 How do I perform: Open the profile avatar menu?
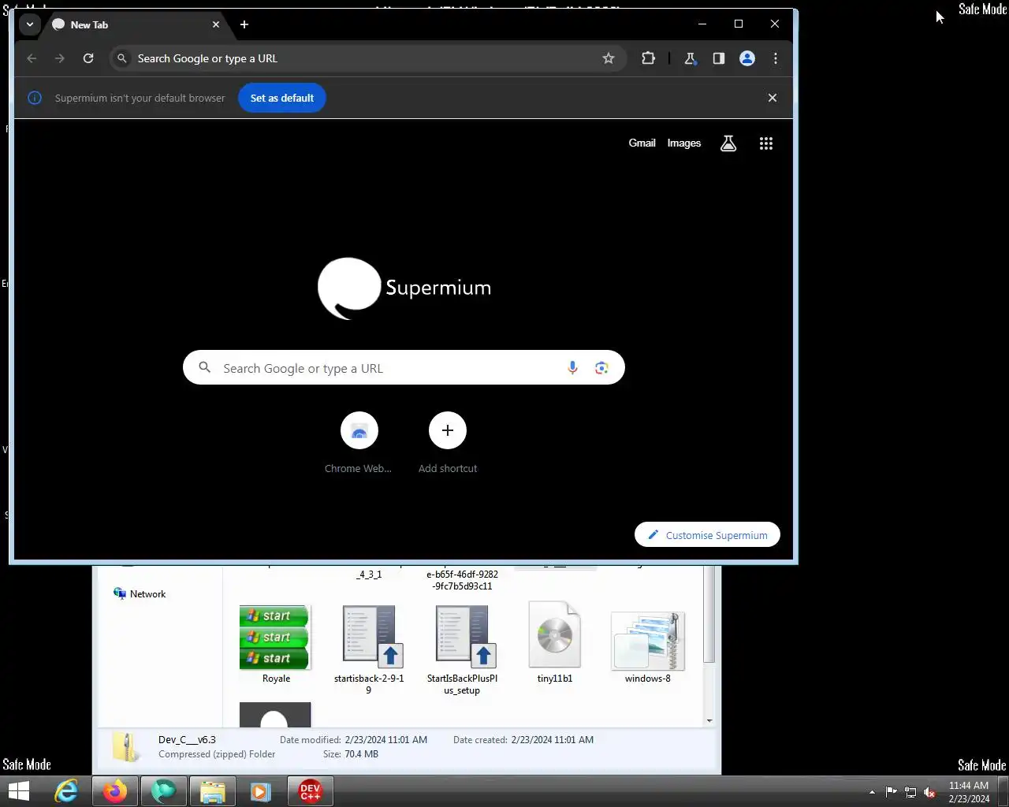[x=747, y=58]
